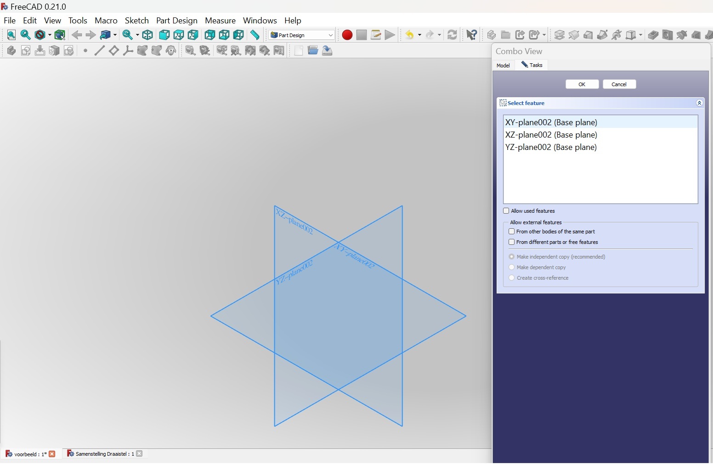Select Create cross-reference radio option
713x464 pixels.
point(511,278)
